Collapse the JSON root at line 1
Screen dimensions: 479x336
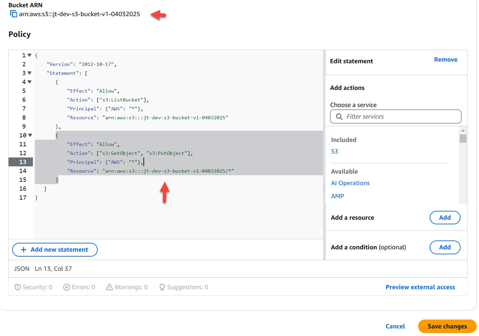click(x=29, y=55)
